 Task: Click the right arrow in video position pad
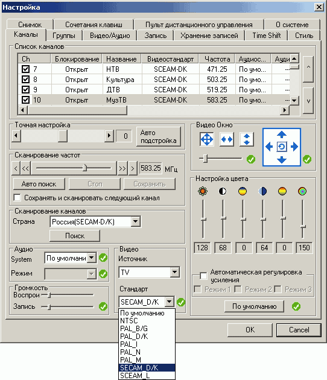(294, 147)
